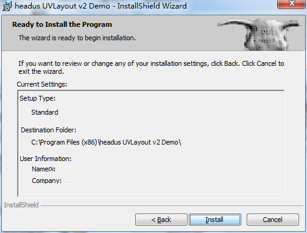The width and height of the screenshot is (307, 233).
Task: Go back with the Back button
Action: 161,220
